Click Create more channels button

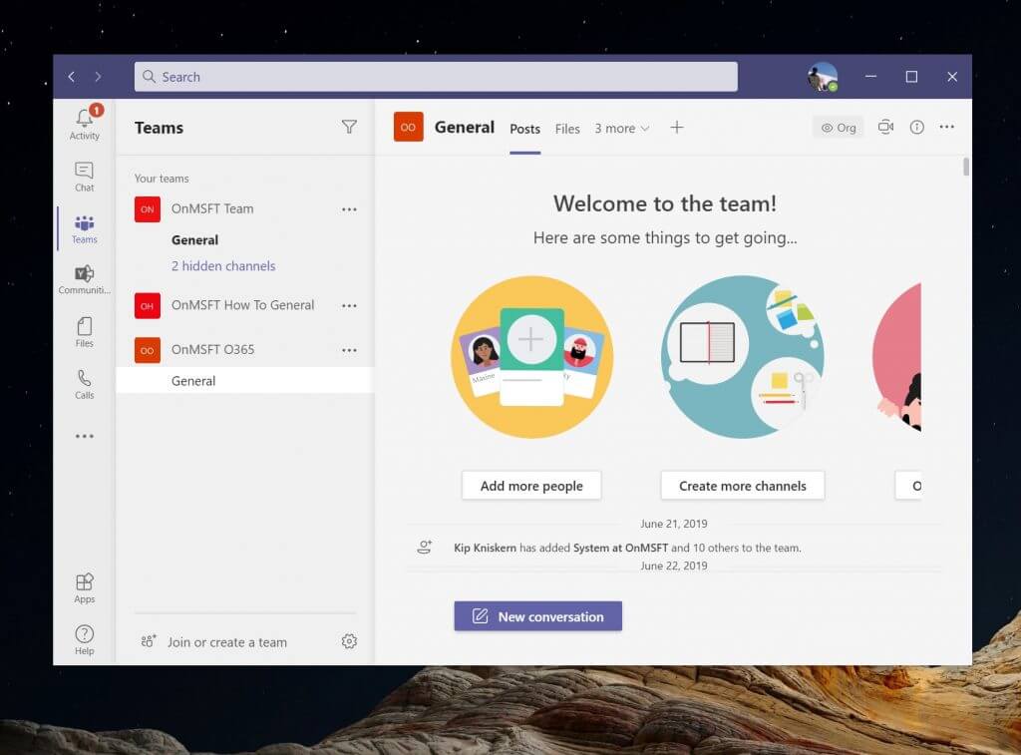(x=742, y=486)
